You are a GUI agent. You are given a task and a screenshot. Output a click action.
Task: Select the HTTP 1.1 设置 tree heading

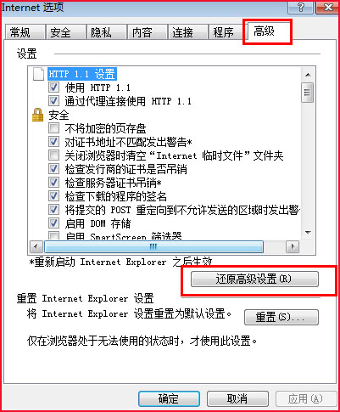click(x=82, y=74)
